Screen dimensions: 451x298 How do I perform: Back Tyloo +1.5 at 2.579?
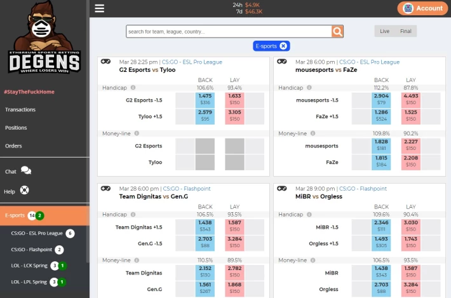click(205, 116)
